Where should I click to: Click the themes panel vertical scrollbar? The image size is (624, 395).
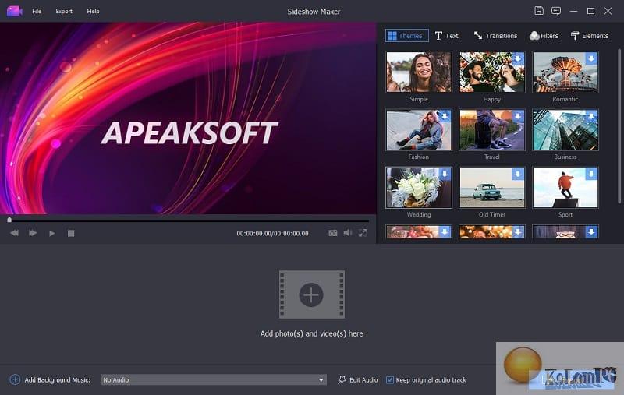(619, 127)
